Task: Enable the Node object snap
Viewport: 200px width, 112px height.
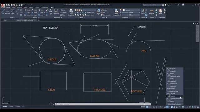Action: tap(175, 79)
